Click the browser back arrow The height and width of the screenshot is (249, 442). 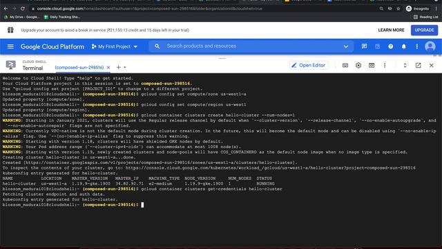point(6,8)
